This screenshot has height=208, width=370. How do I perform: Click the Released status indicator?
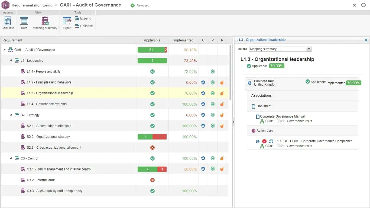(x=140, y=5)
